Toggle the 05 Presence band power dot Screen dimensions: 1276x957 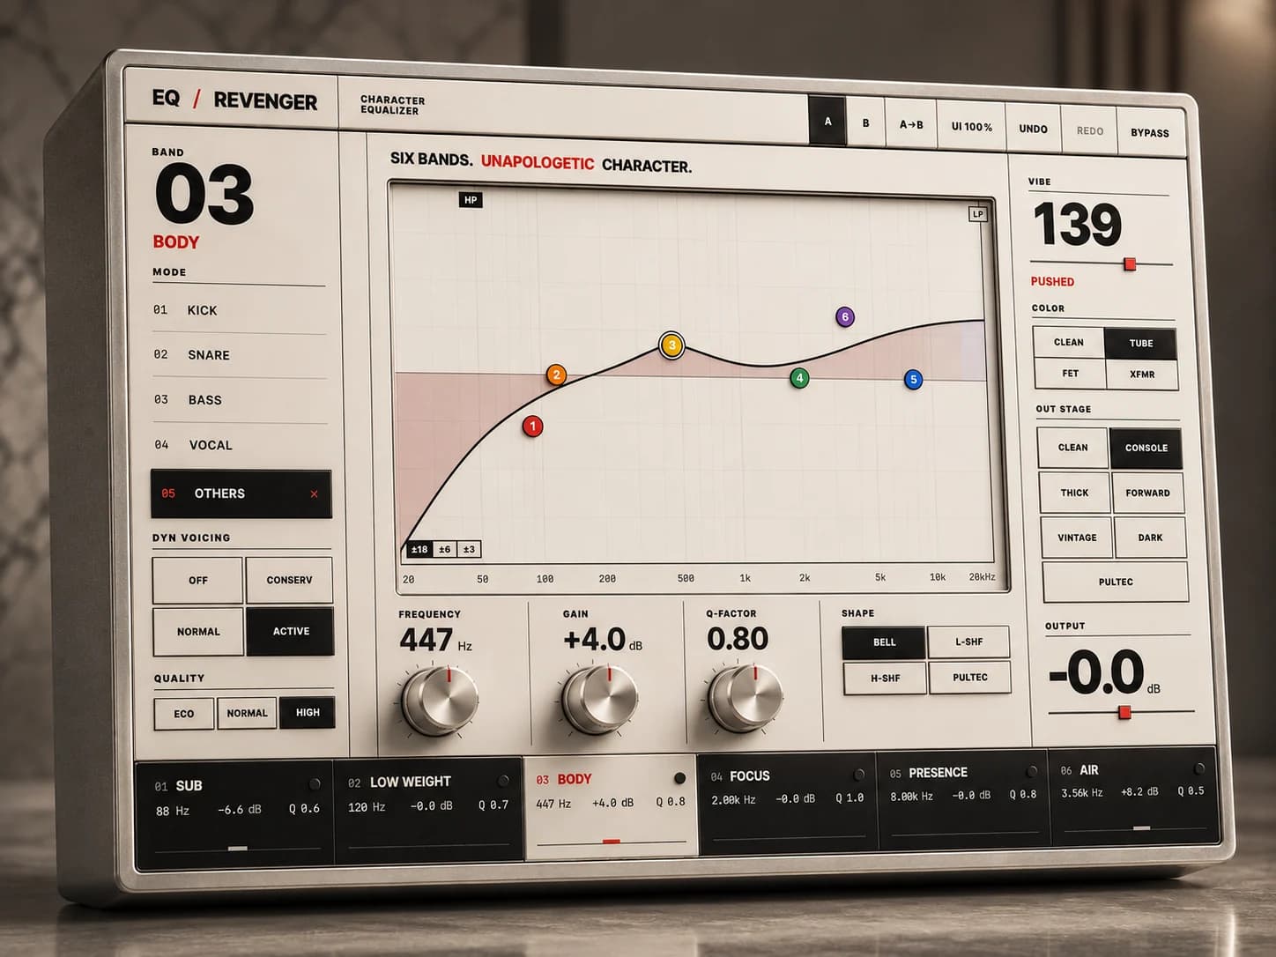click(x=1031, y=771)
